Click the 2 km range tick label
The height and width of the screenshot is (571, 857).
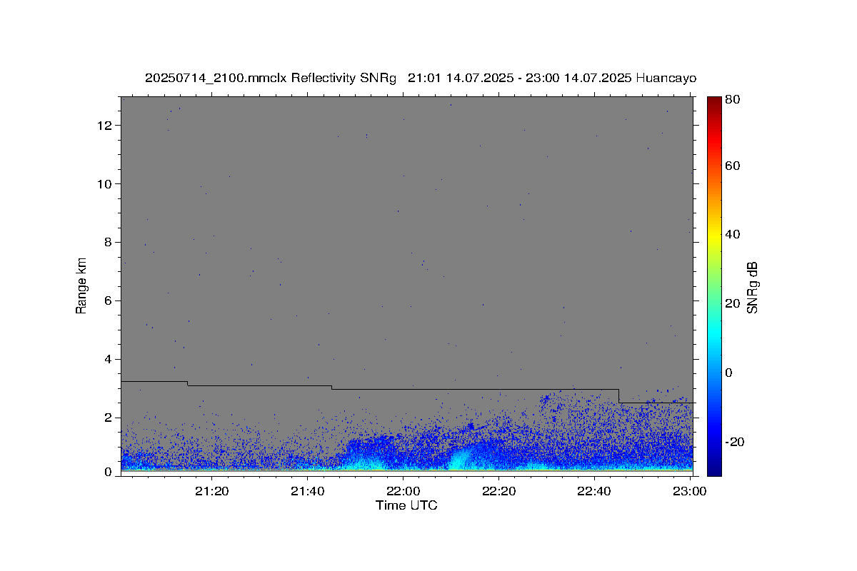pos(109,418)
